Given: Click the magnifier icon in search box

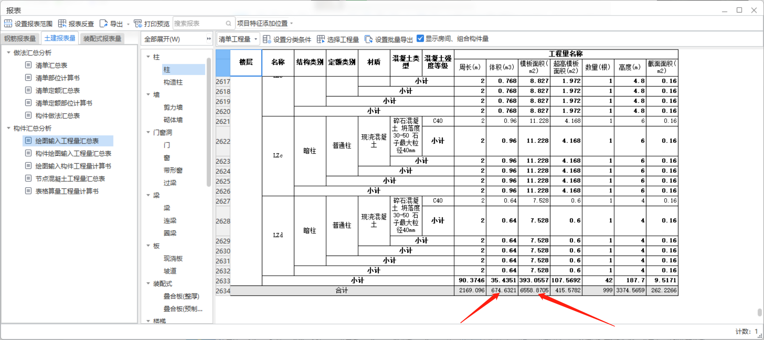Looking at the screenshot, I should pos(228,24).
